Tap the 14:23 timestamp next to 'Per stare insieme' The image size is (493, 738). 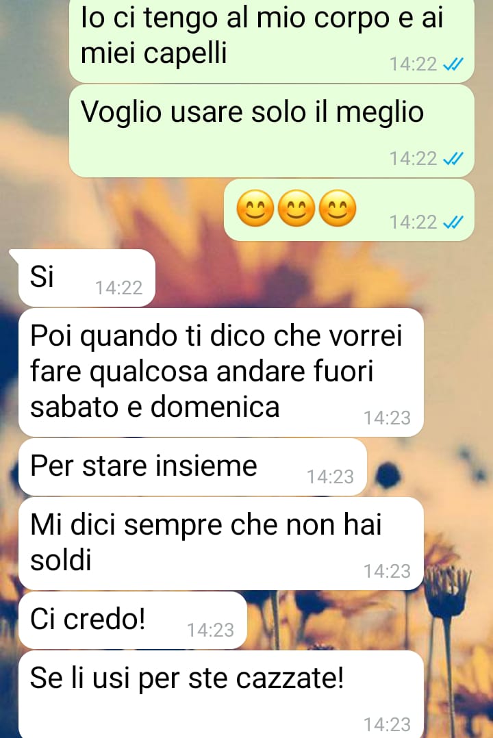(x=330, y=476)
